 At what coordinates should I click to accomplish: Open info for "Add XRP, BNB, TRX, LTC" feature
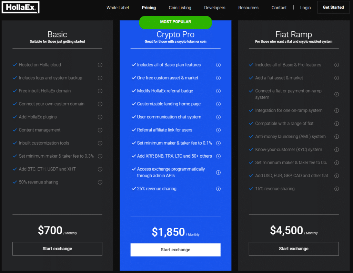(218, 156)
